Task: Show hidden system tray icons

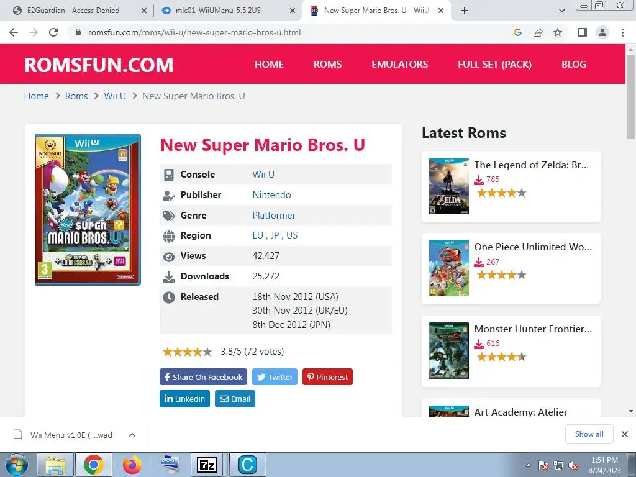Action: click(x=528, y=466)
